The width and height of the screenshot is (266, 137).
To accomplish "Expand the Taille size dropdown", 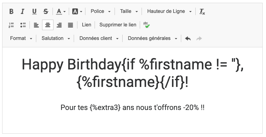I will pos(129,11).
